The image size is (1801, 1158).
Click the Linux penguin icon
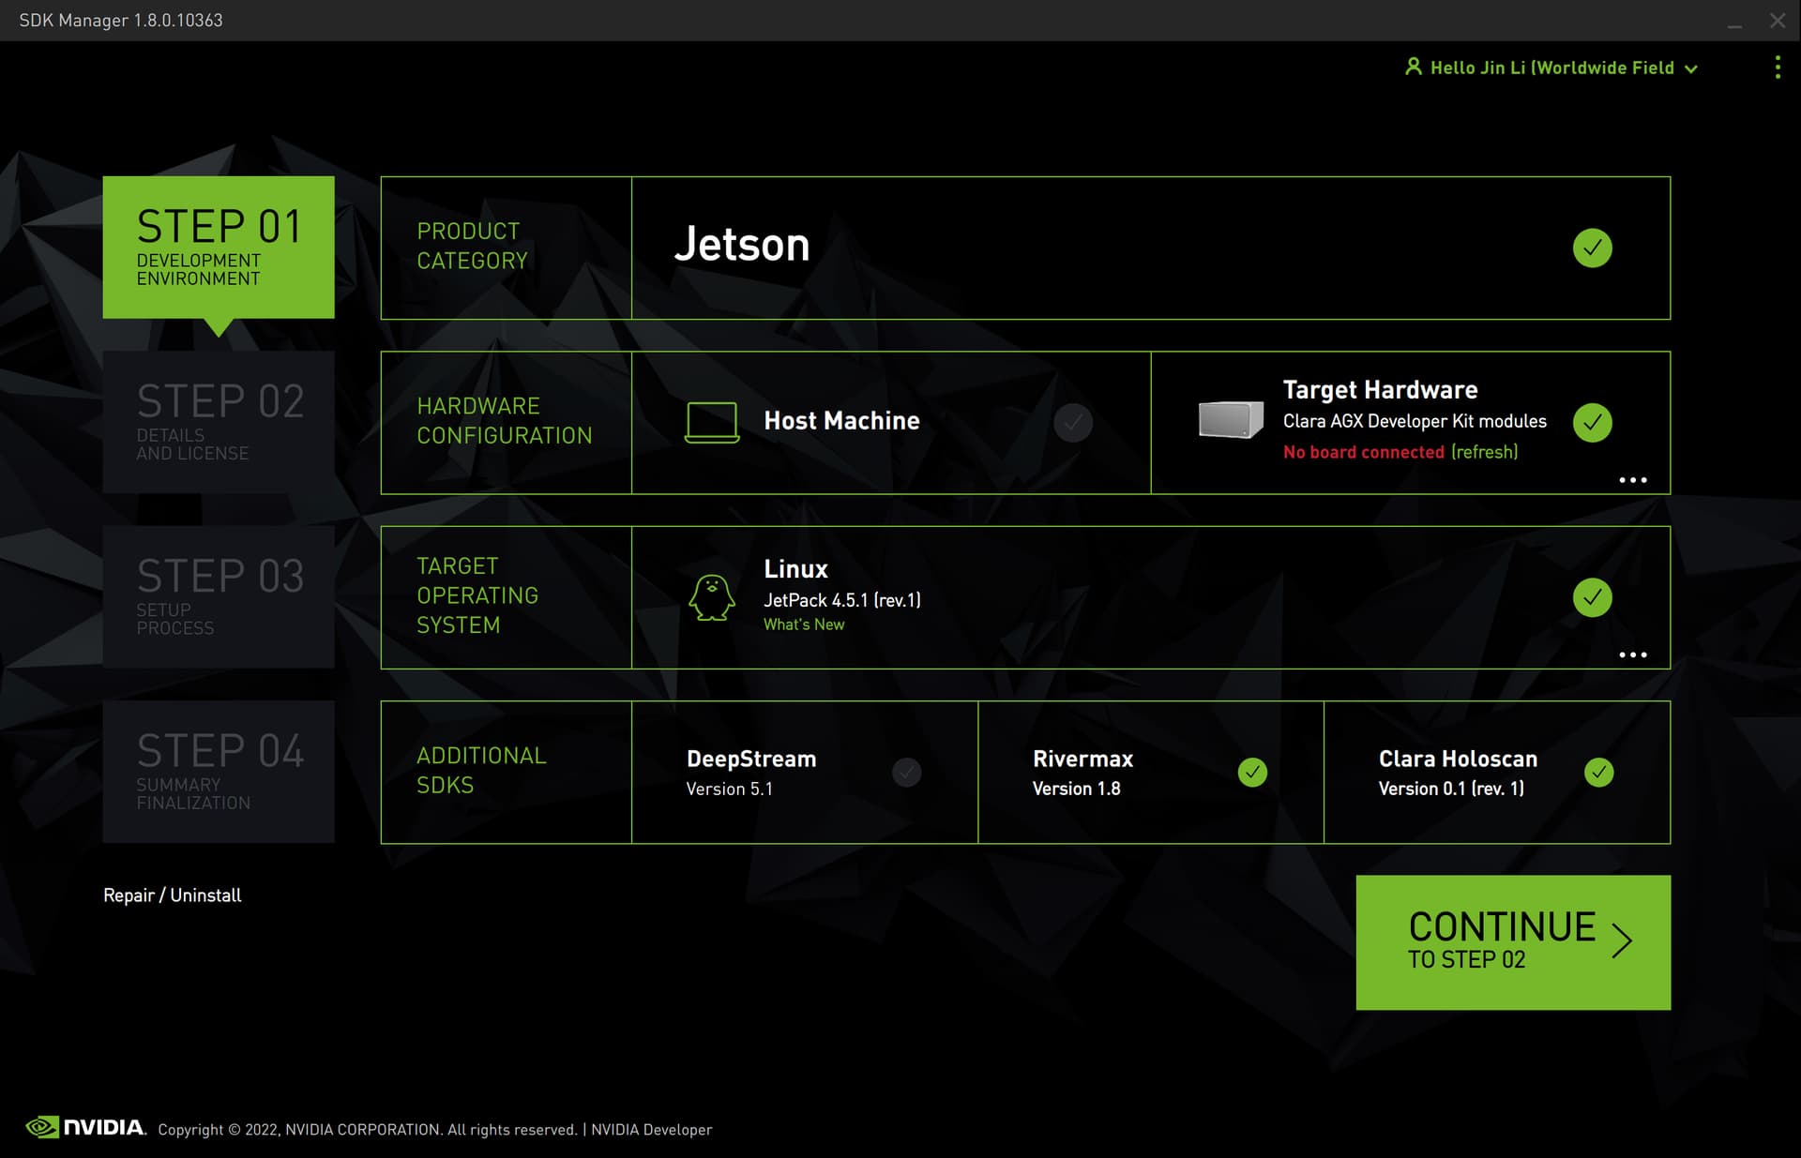[711, 597]
